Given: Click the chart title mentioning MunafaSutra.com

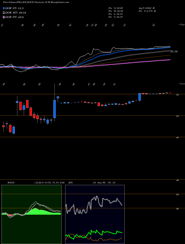Looking at the screenshot, I should (x=36, y=2).
